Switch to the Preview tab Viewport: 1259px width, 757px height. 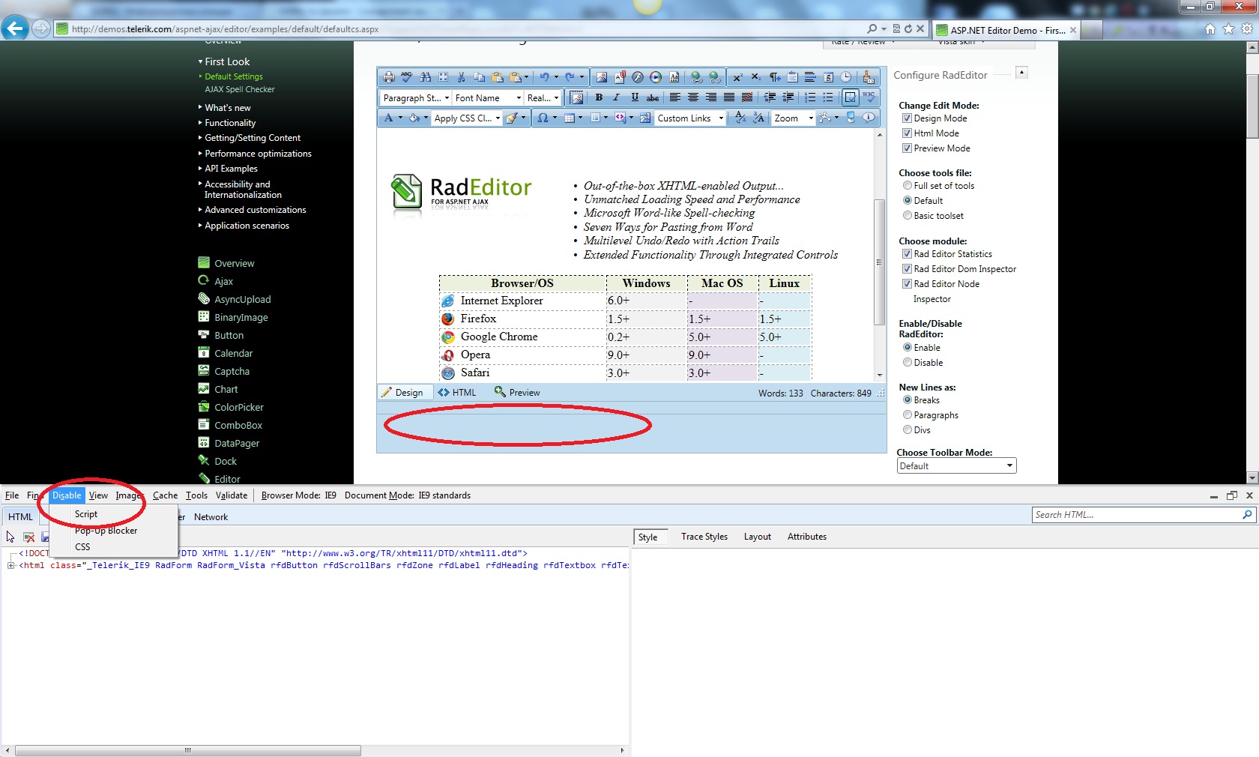[517, 393]
